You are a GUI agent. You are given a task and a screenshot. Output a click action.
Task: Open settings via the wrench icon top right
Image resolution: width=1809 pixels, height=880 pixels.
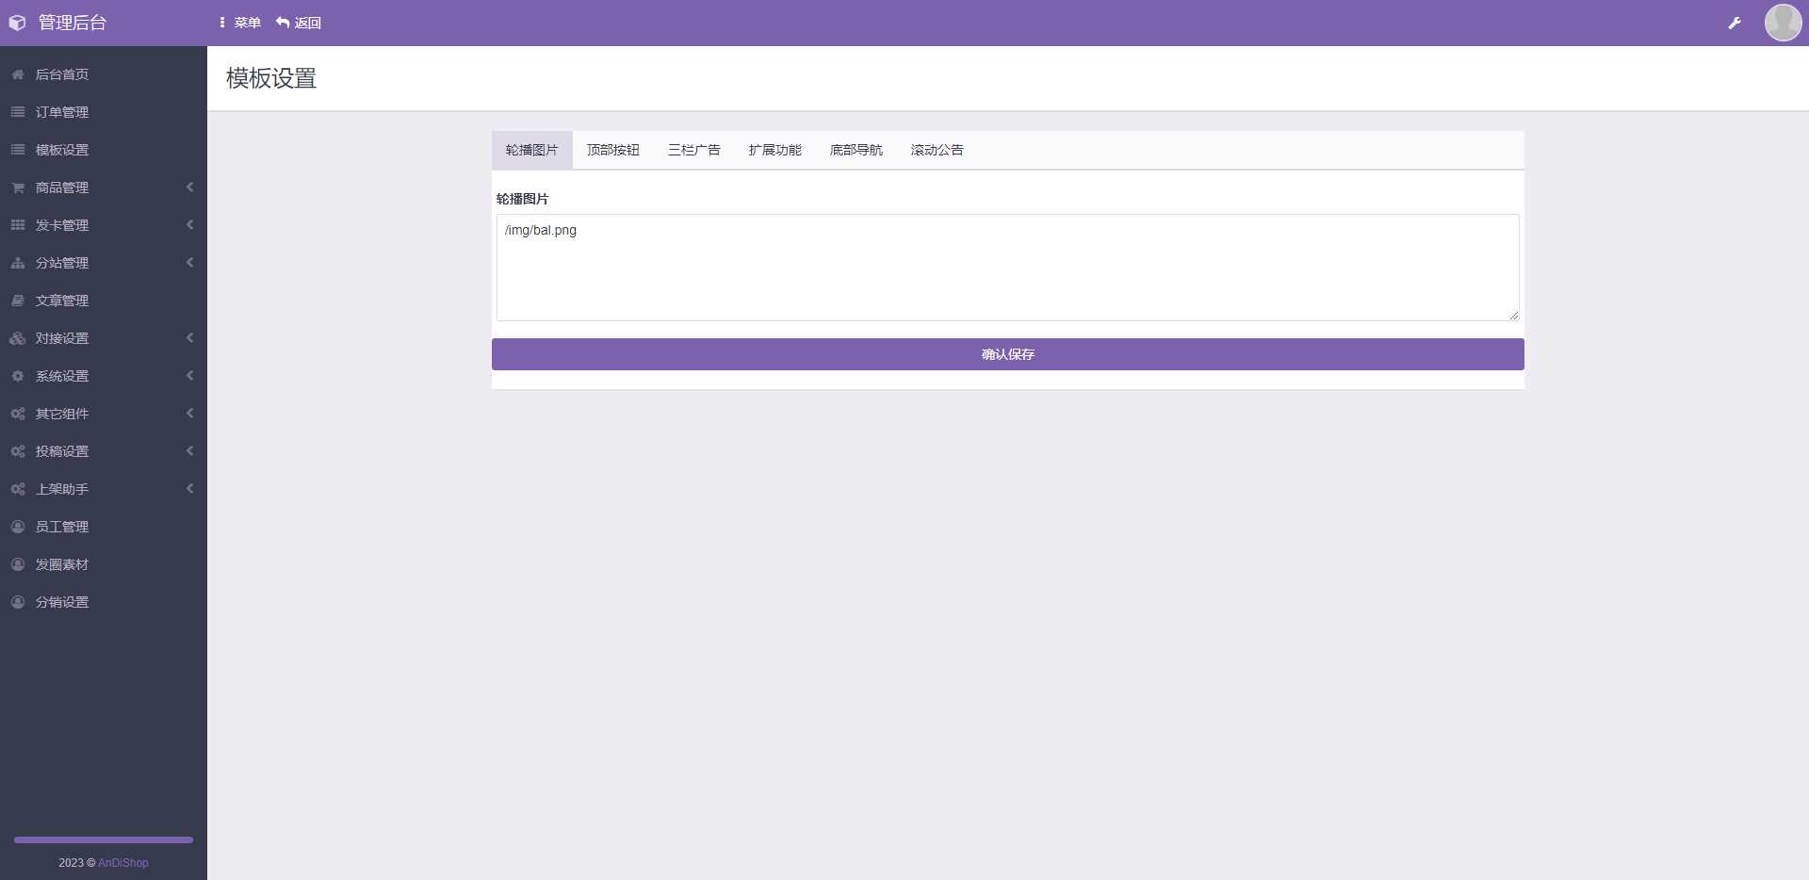(1736, 22)
